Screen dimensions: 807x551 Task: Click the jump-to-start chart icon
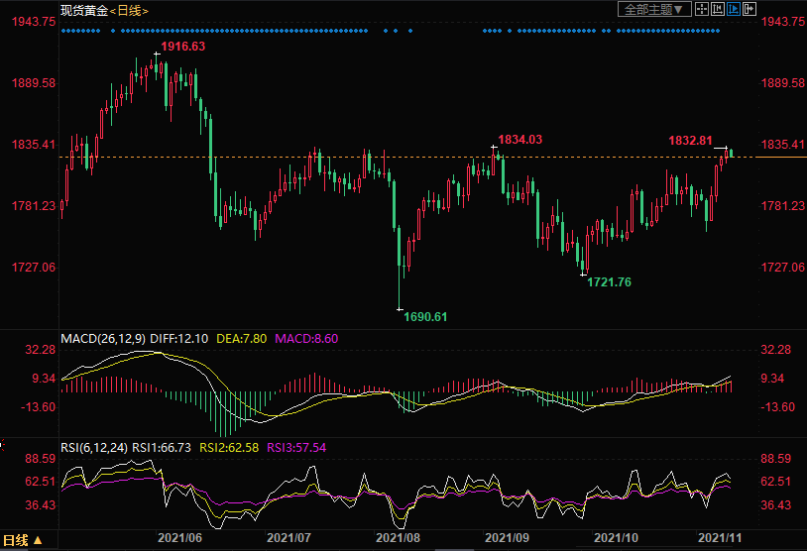pos(718,9)
